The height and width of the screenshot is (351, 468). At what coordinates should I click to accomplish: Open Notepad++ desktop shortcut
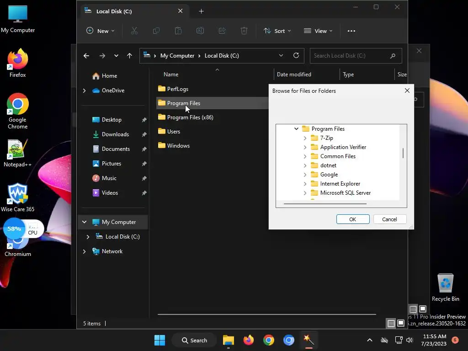(x=18, y=154)
